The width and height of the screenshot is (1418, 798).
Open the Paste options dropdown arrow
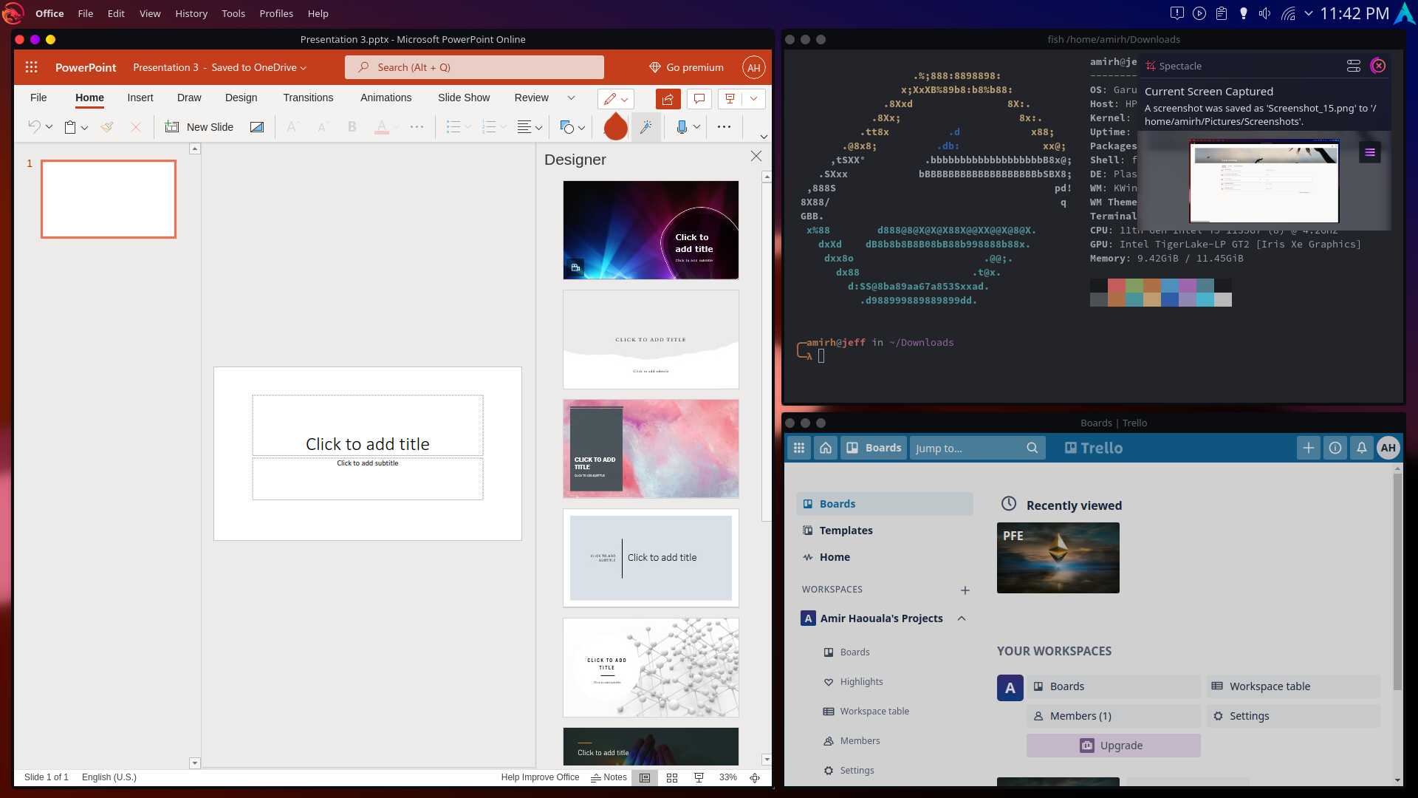pyautogui.click(x=84, y=127)
